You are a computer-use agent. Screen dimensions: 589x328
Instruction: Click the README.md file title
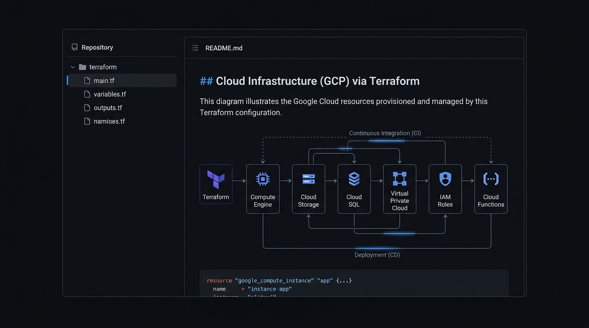224,48
